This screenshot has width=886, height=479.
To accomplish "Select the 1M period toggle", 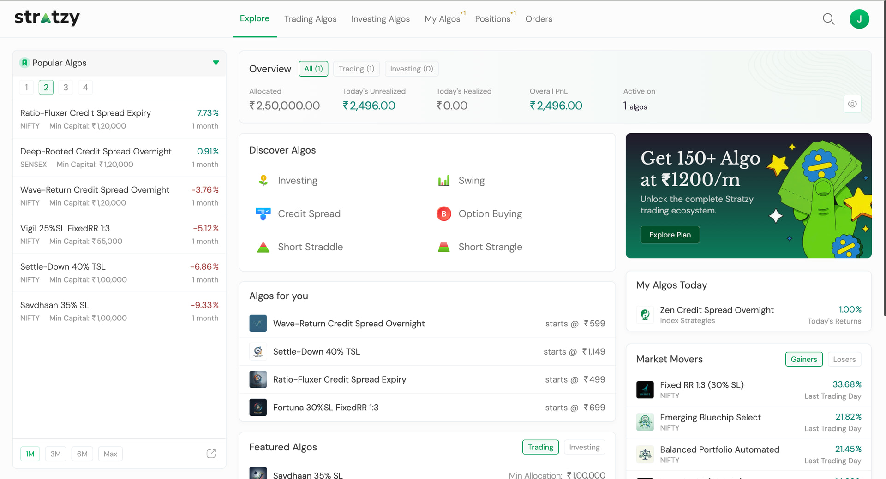I will tap(30, 454).
